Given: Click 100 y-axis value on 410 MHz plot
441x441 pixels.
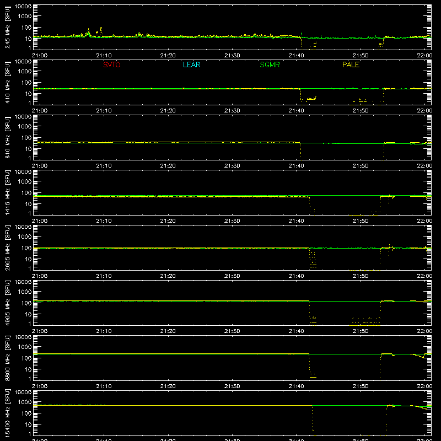Looking at the screenshot, I should [26, 83].
